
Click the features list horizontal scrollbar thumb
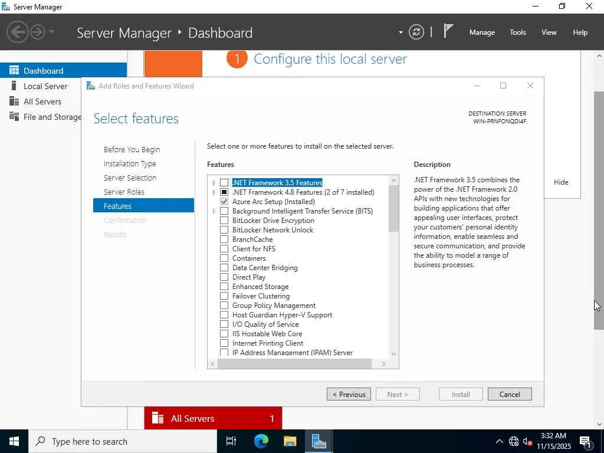pos(294,363)
